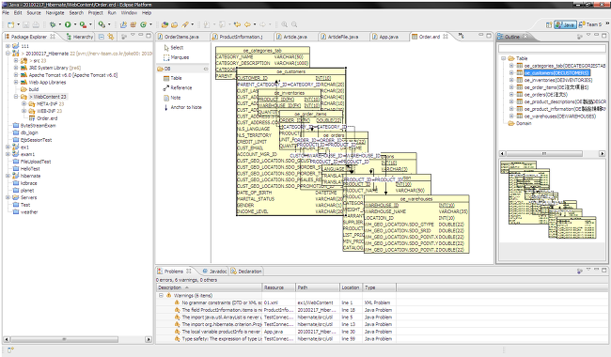Click the green Run toolbar icon
The height and width of the screenshot is (357, 611).
coord(68,24)
